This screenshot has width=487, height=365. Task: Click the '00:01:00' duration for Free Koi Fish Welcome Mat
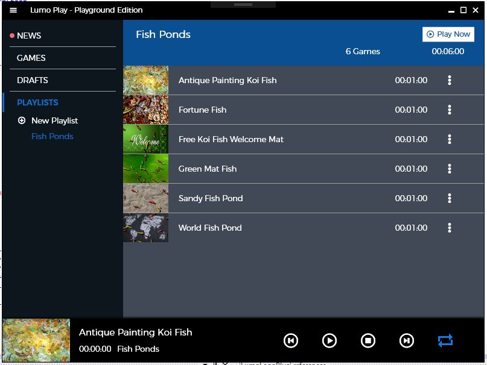(x=411, y=139)
